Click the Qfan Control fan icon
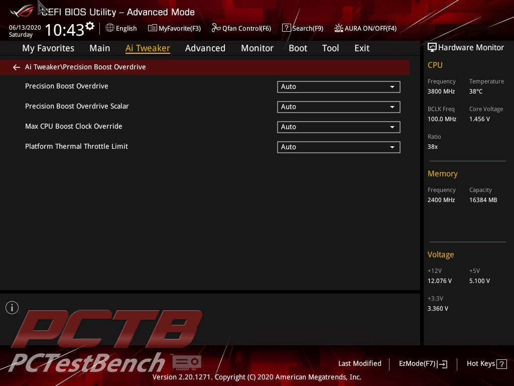The image size is (514, 386). [216, 28]
